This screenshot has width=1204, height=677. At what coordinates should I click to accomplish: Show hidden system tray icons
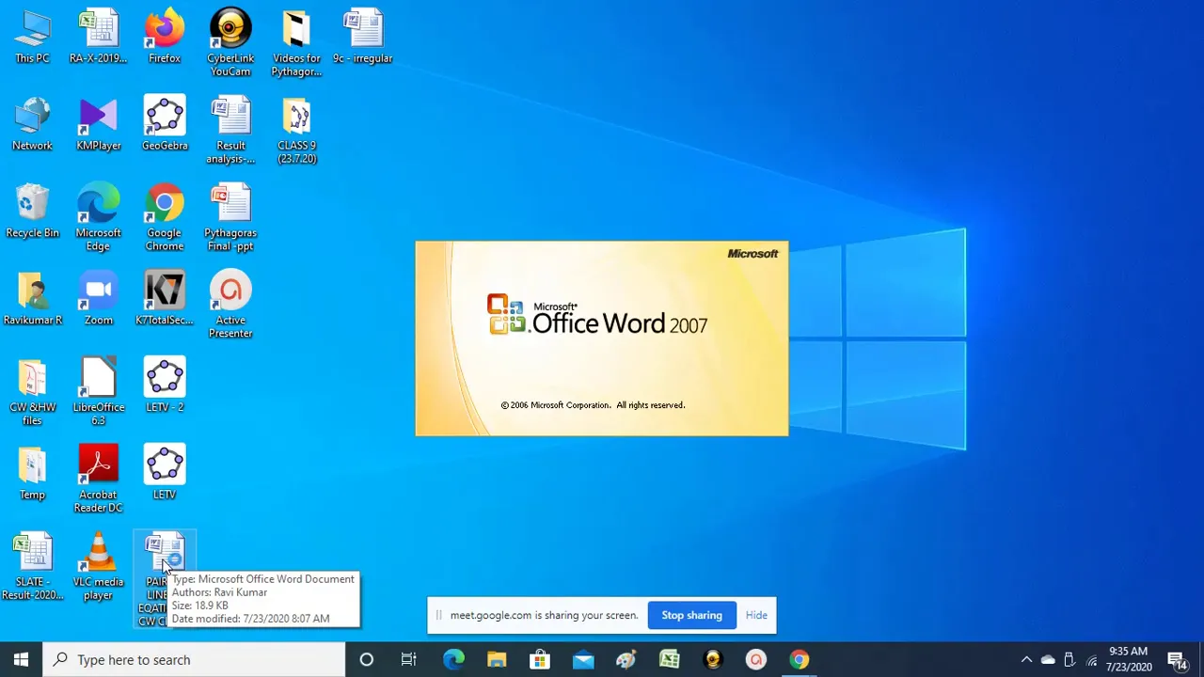1026,659
